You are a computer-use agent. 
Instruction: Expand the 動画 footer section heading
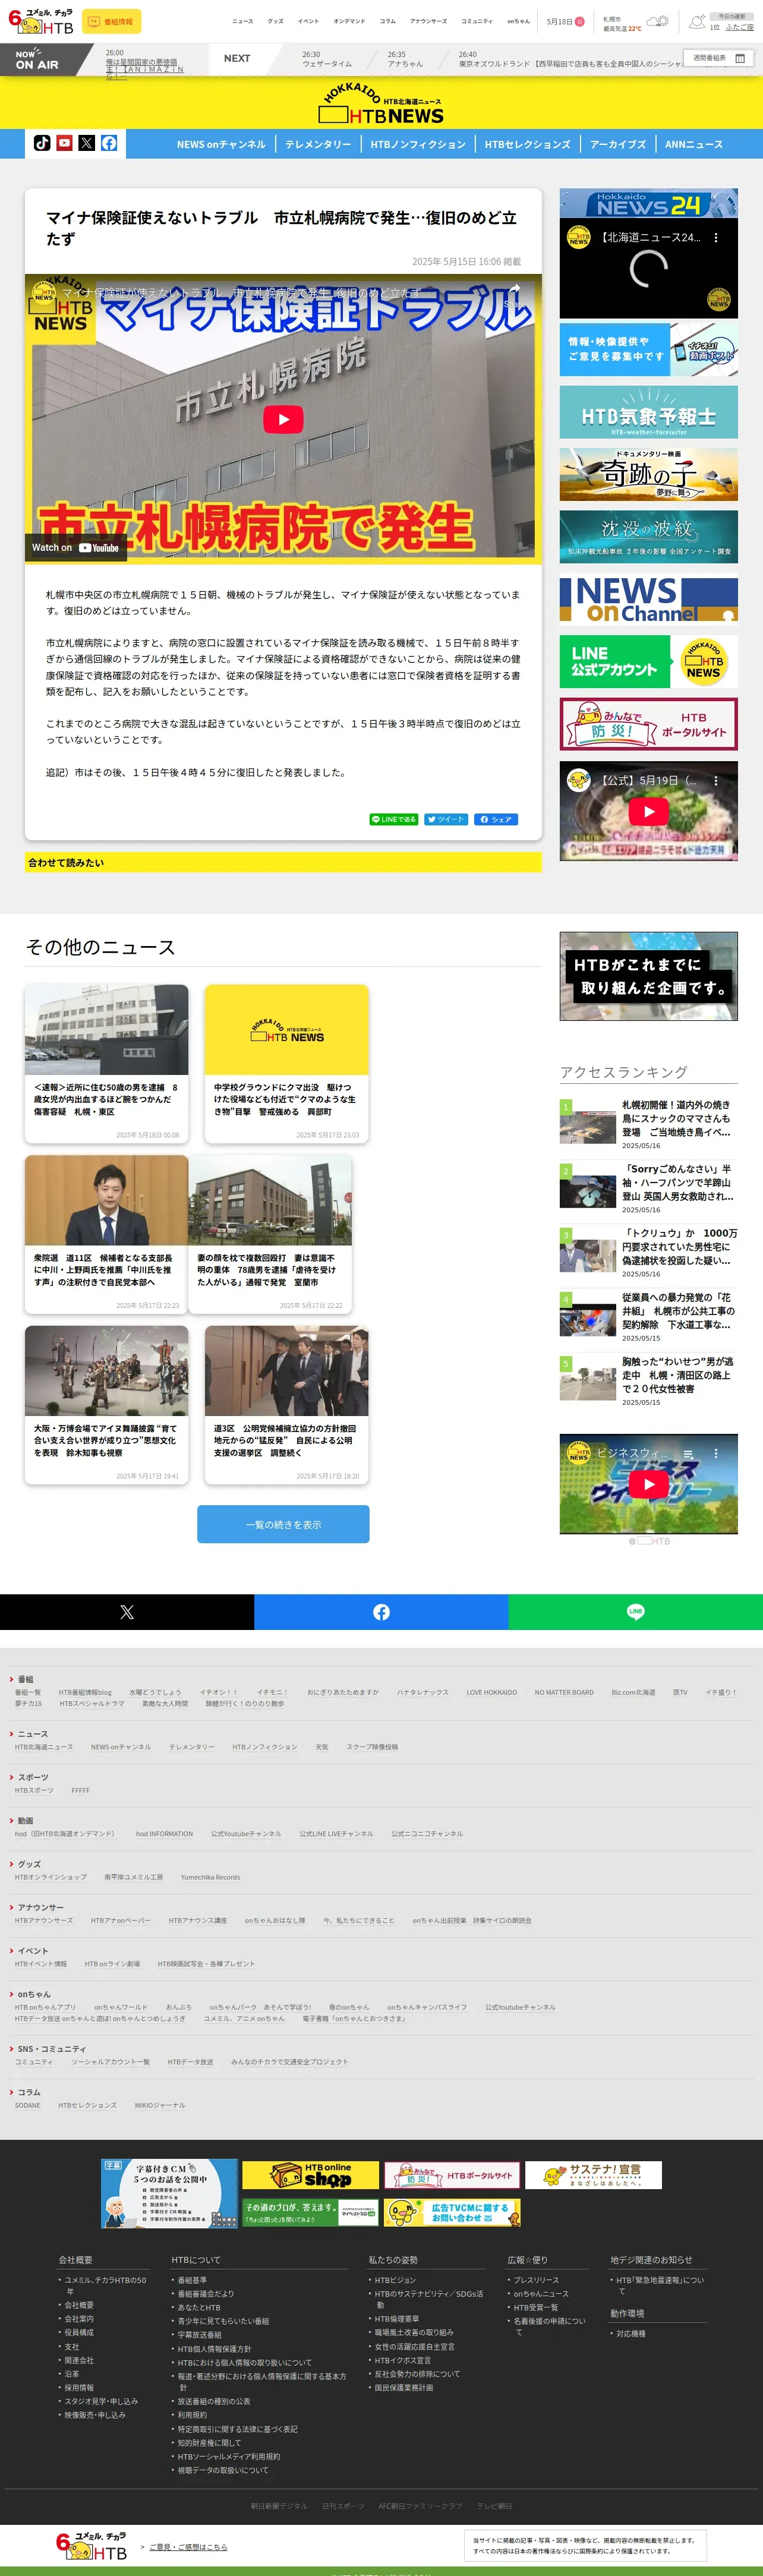(25, 1821)
